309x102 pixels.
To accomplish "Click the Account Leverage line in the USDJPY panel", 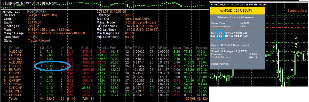I will coord(228,26).
